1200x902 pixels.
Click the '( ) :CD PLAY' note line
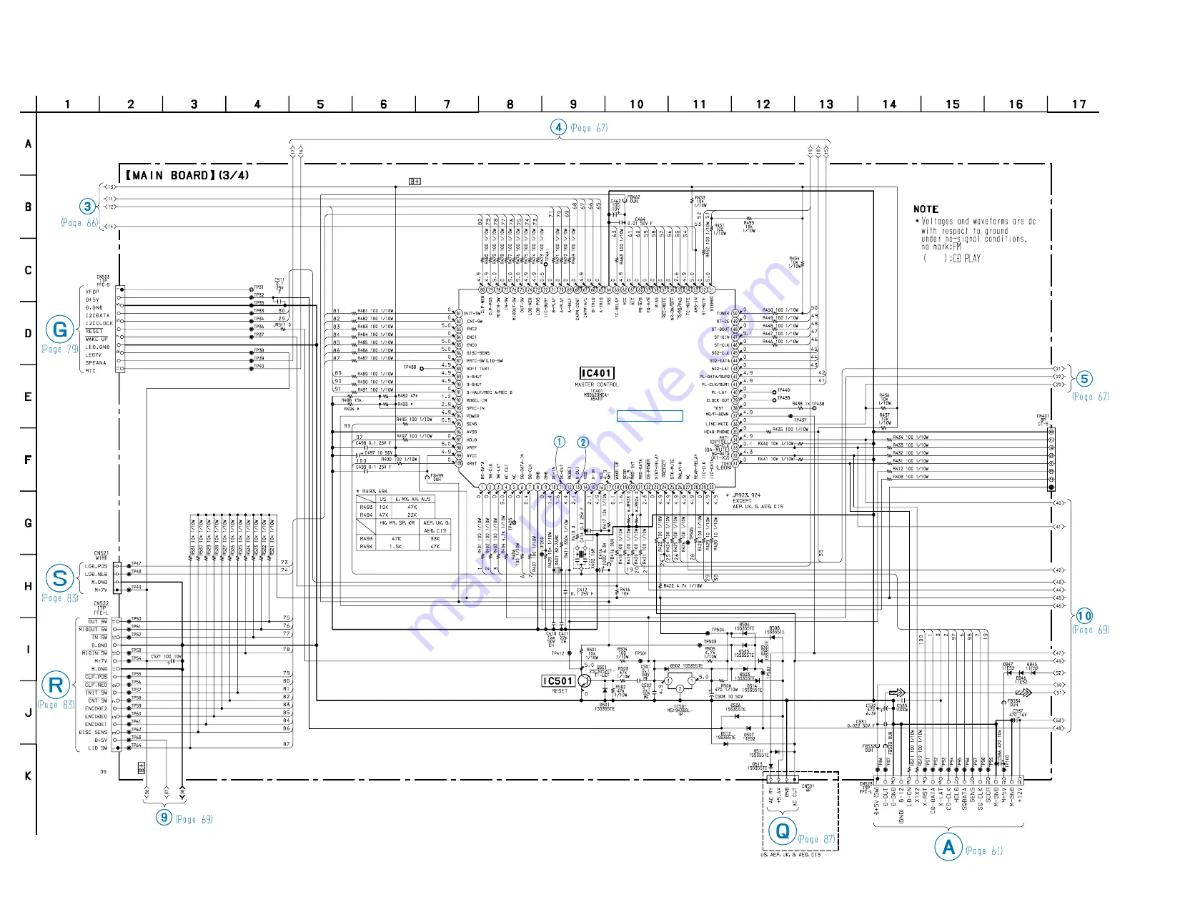951,258
